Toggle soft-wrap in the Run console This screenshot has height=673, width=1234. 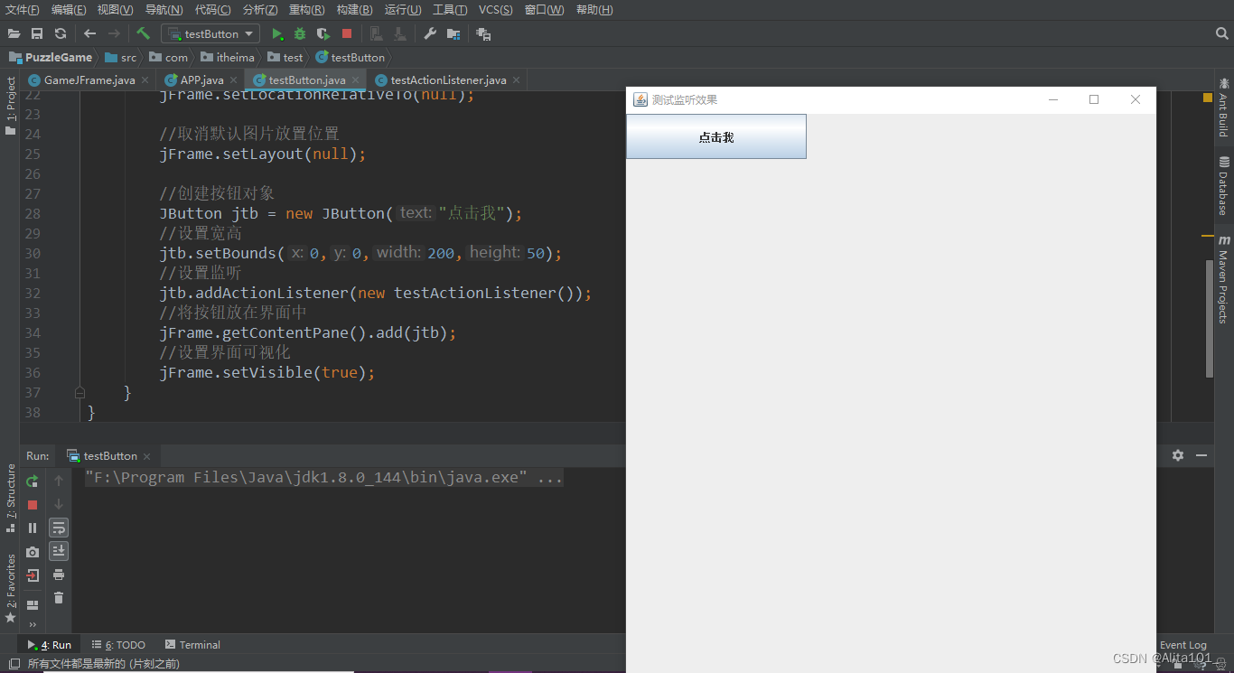(59, 528)
